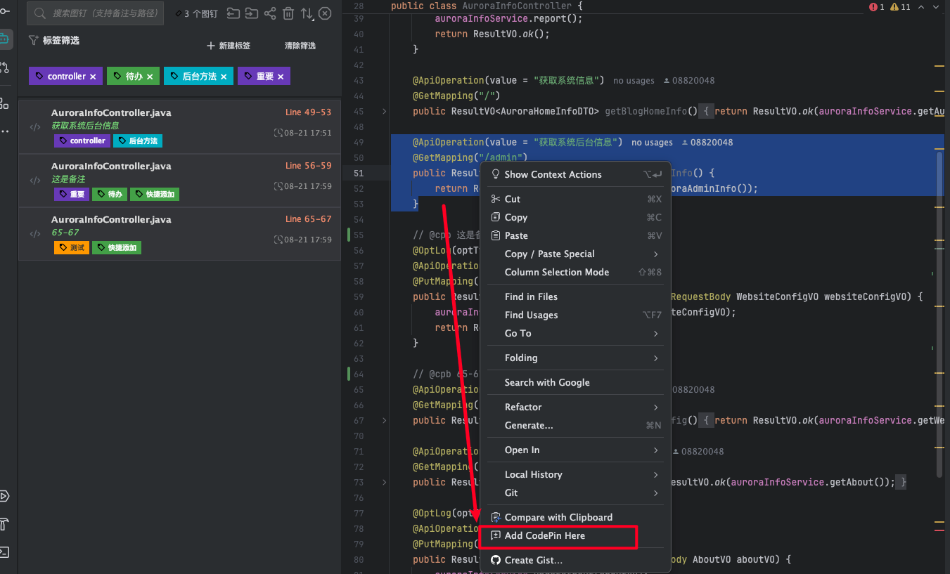This screenshot has height=574, width=950.
Task: Select the purple controller filter chip
Action: point(66,77)
